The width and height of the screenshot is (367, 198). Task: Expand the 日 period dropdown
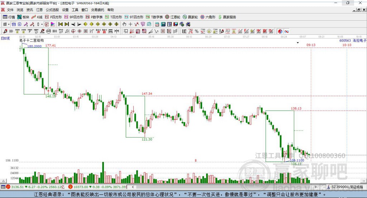click(9, 24)
